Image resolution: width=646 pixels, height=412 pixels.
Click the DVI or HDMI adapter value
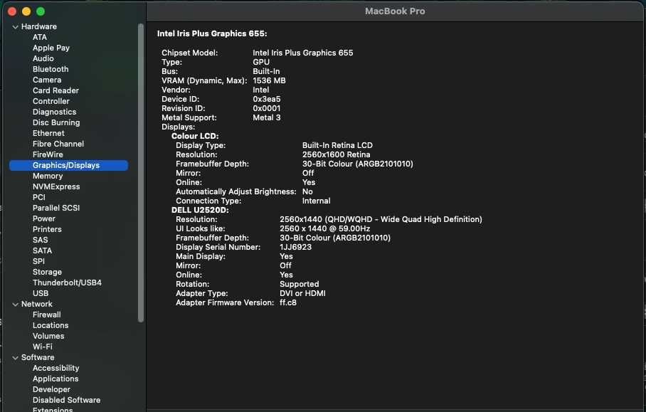tap(302, 294)
